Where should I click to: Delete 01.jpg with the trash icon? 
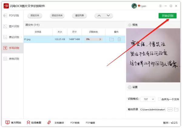tap(119, 39)
